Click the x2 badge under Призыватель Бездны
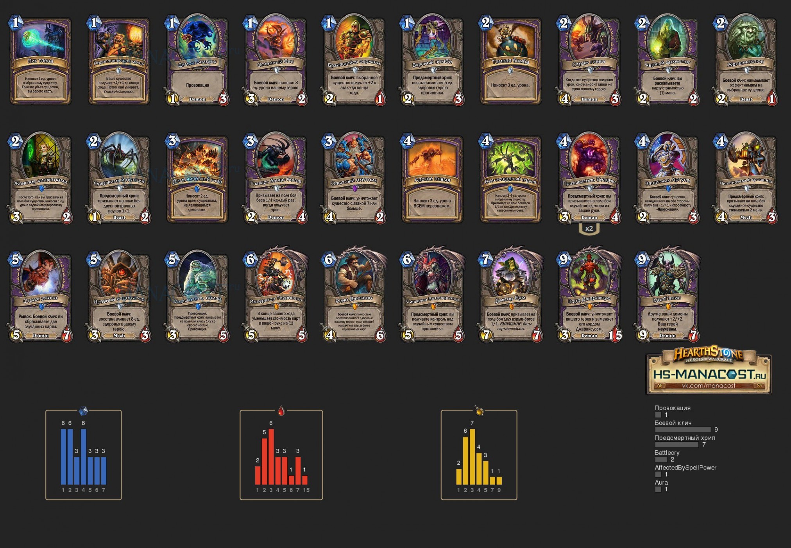The image size is (791, 548). tap(589, 228)
